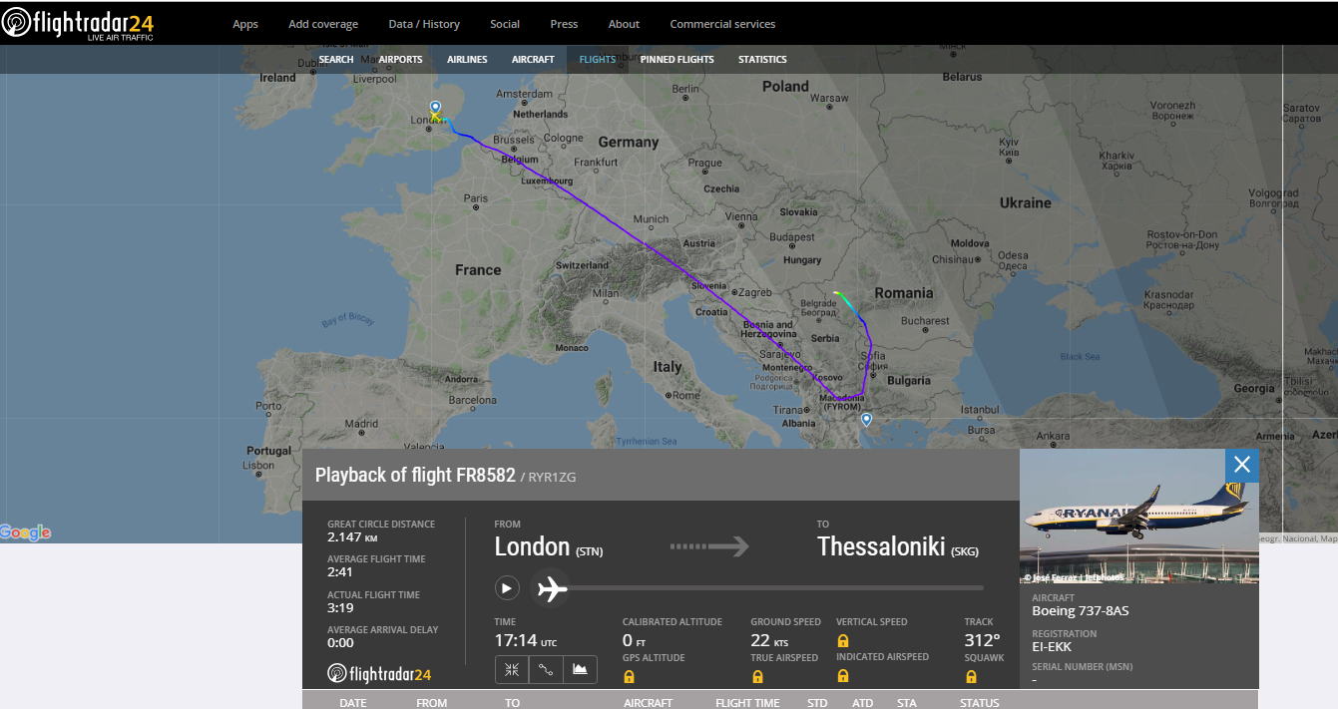Click the center-map collapse arrows icon
This screenshot has height=709, width=1338.
(512, 670)
